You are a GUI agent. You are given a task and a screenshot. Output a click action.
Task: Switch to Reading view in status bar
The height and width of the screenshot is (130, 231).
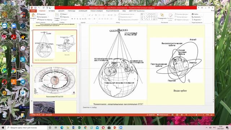pos(182,115)
